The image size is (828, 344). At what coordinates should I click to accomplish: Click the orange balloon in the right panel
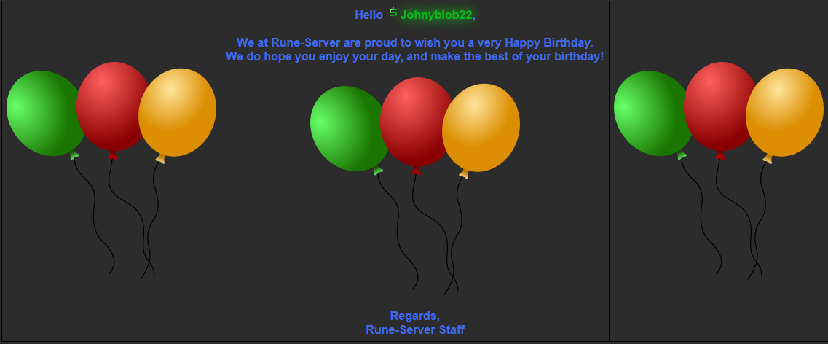point(785,112)
